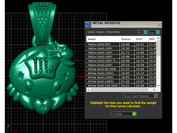The width and height of the screenshot is (177, 133).
Task: Click the 15.58 DWT value
Action: [x=140, y=85]
